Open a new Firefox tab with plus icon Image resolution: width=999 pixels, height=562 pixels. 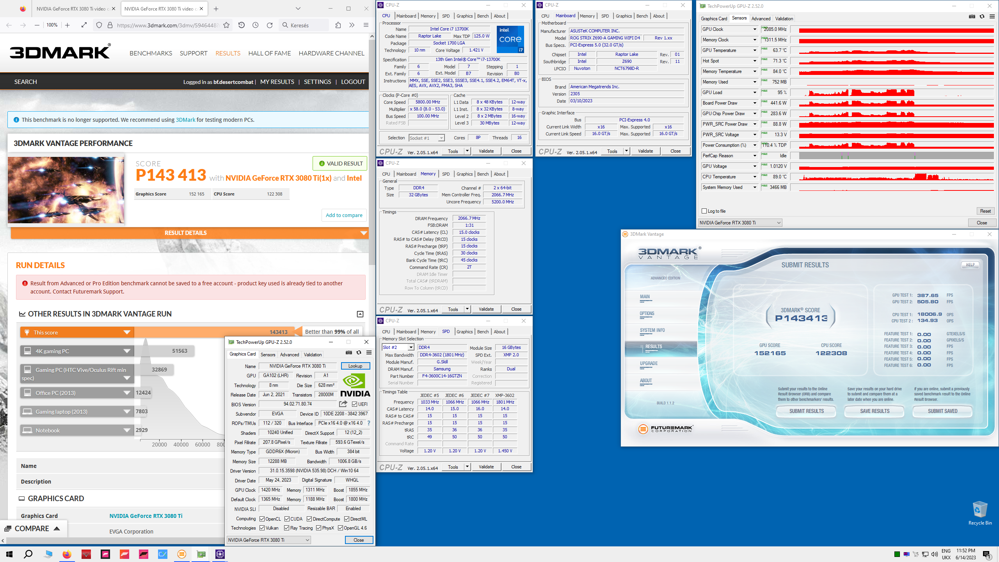pos(216,9)
